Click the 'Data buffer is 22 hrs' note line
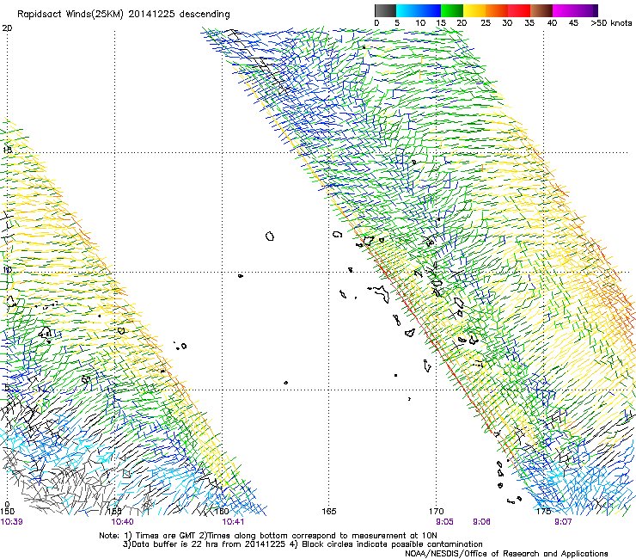The width and height of the screenshot is (636, 559). pyautogui.click(x=303, y=544)
